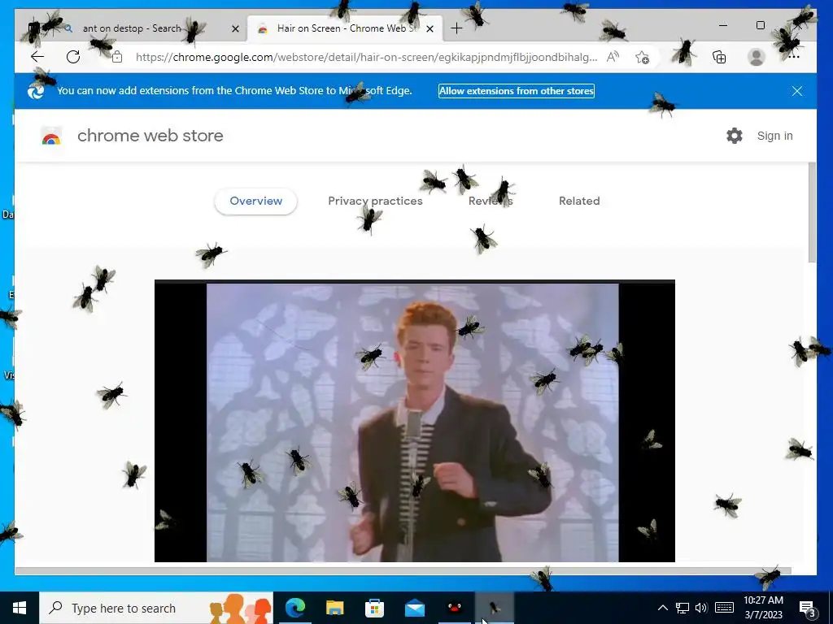This screenshot has width=833, height=624.
Task: Open the volume icon in the system tray
Action: [x=701, y=608]
